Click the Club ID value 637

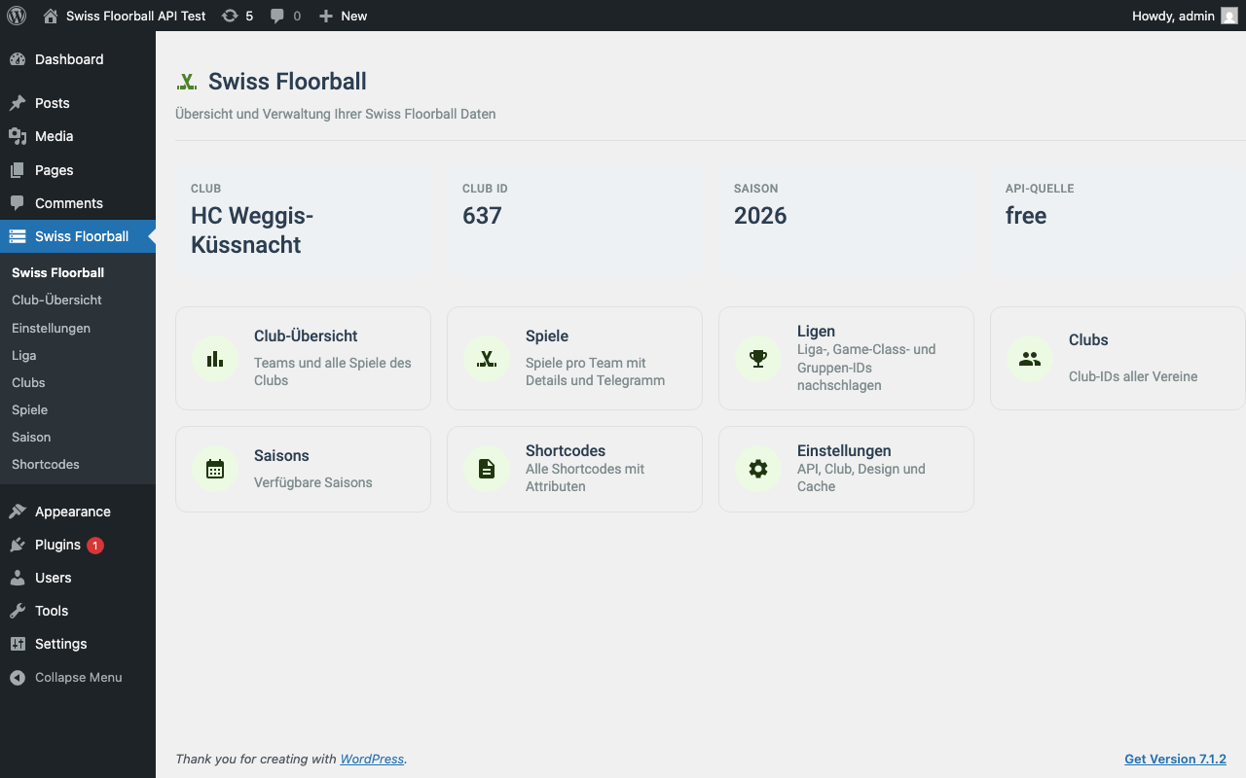point(482,216)
